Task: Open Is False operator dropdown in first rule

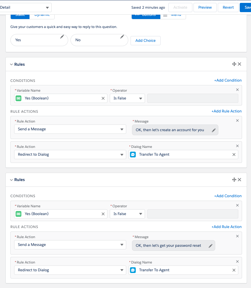Action: (127, 98)
